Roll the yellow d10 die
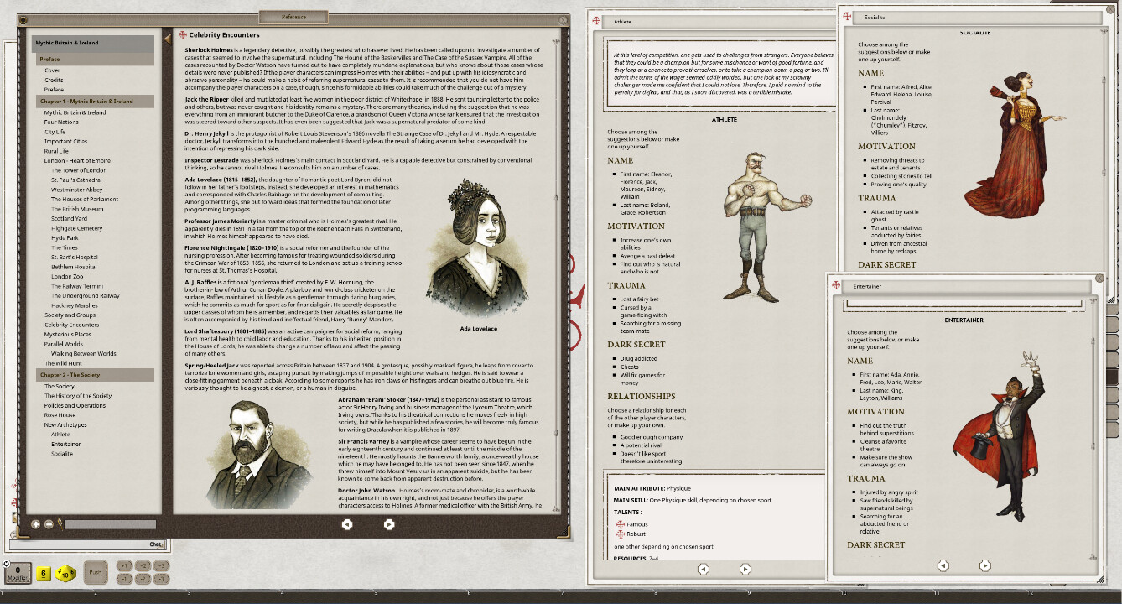Image resolution: width=1122 pixels, height=604 pixels. click(65, 574)
